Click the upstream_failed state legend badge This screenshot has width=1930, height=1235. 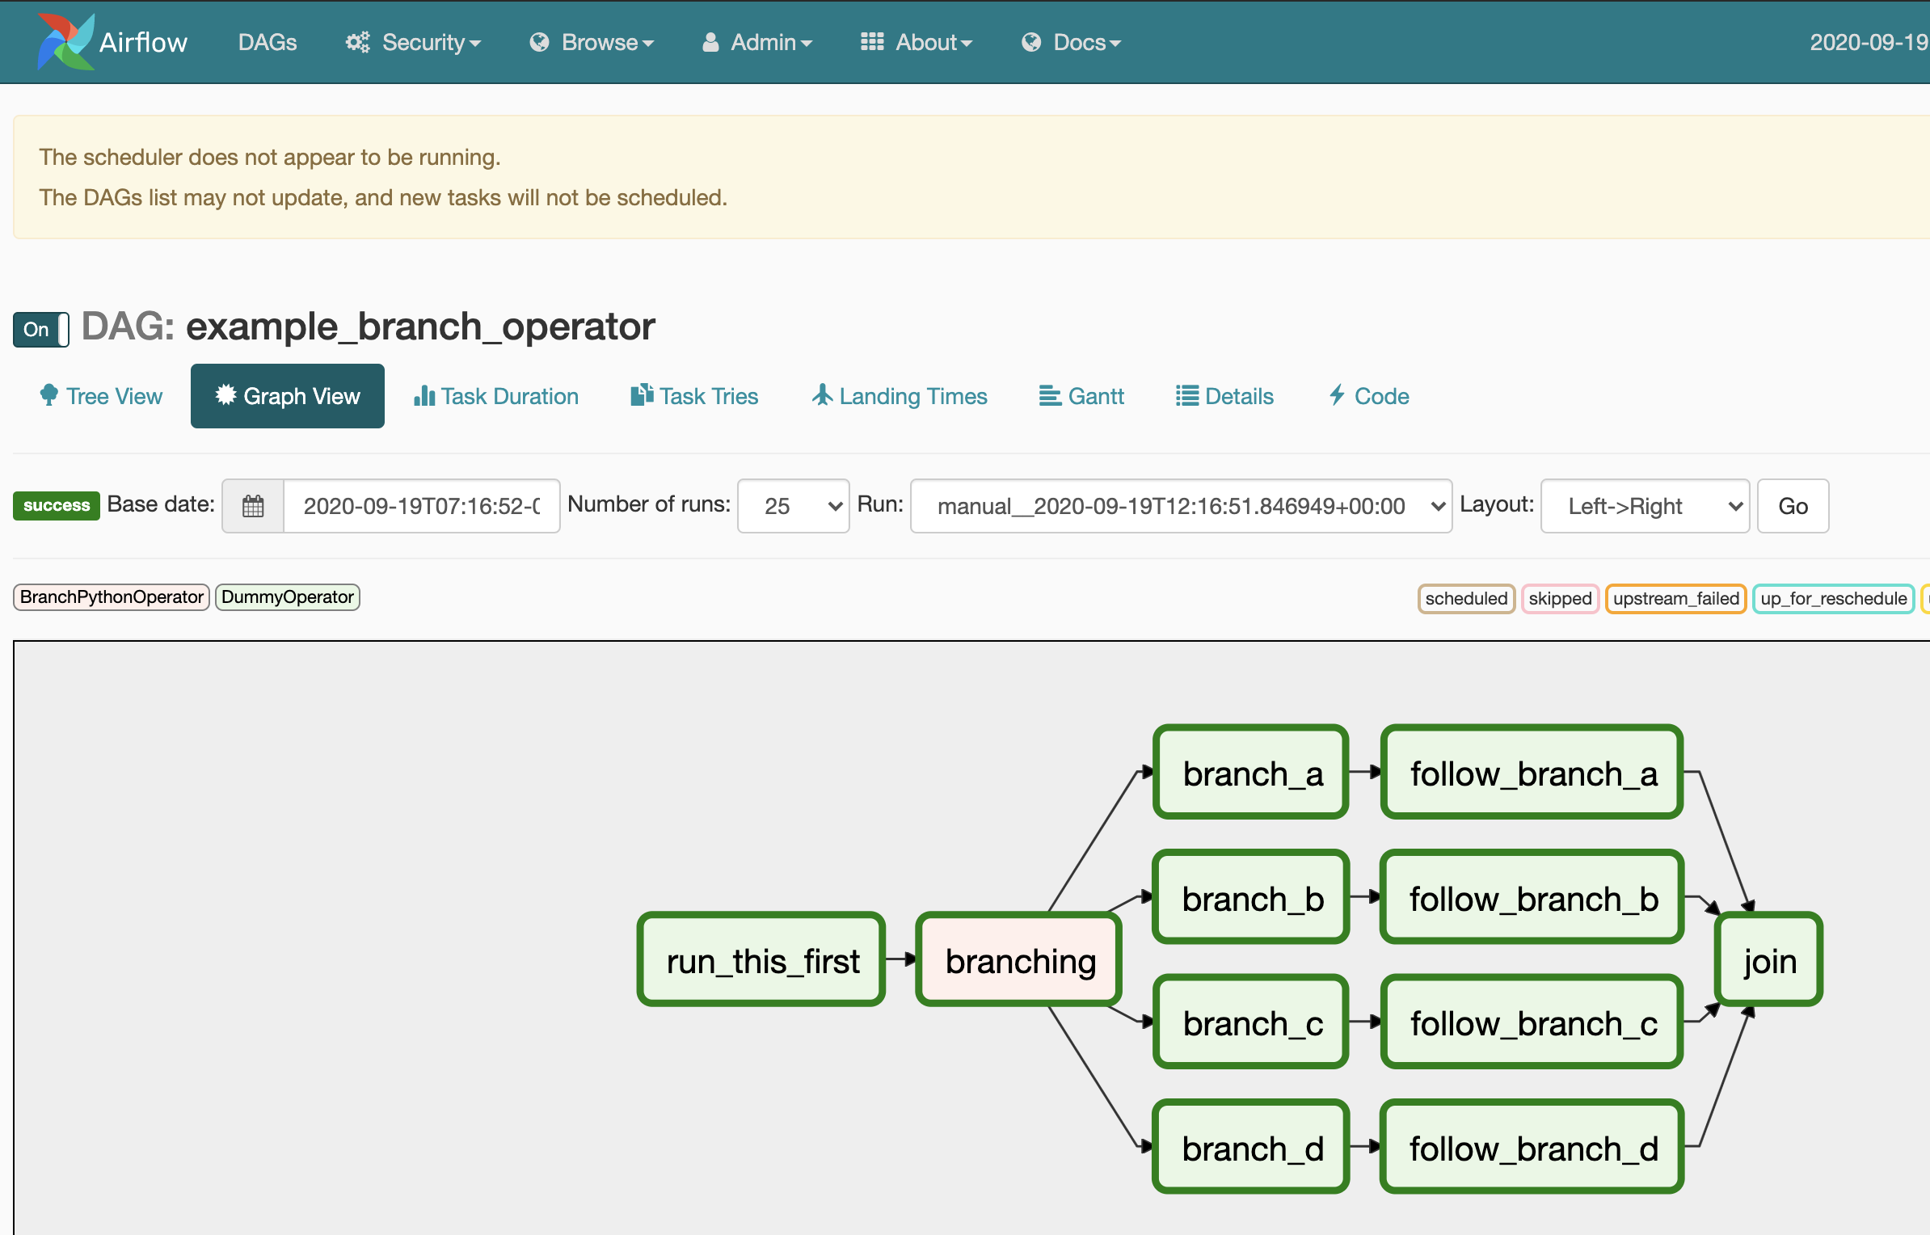(x=1675, y=598)
